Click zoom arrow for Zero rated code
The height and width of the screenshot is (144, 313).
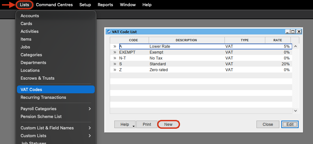point(115,70)
